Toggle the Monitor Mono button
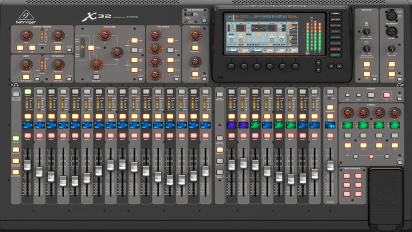 [x=367, y=64]
